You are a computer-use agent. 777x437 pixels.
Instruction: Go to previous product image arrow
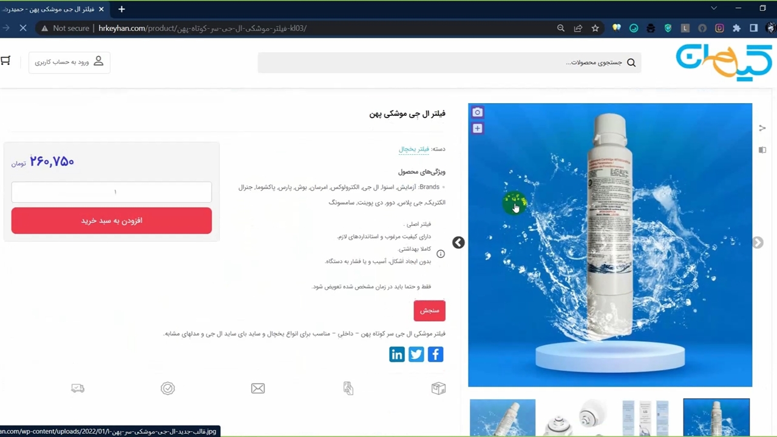pyautogui.click(x=458, y=243)
